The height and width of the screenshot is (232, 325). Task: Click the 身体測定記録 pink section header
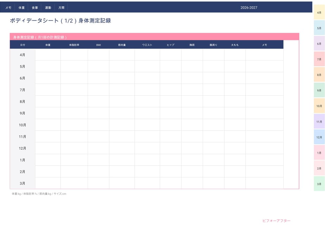coord(154,37)
